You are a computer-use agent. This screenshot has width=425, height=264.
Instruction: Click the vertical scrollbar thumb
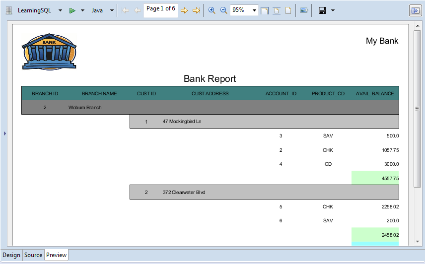coord(418,109)
